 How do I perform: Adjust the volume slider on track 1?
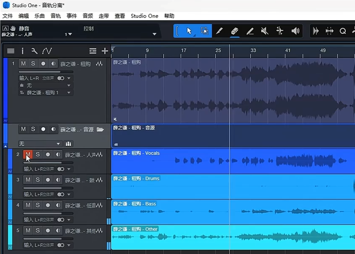(46, 72)
